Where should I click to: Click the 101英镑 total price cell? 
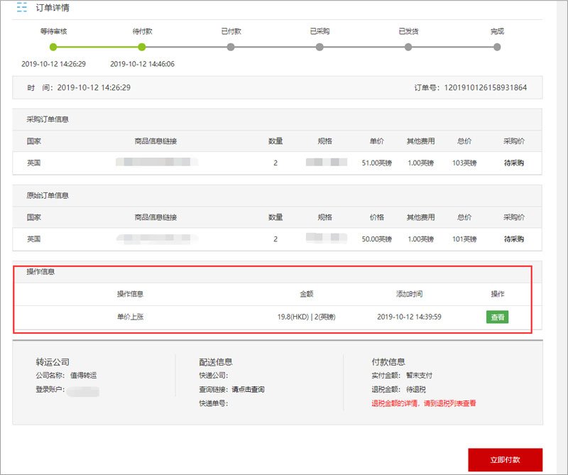point(464,239)
